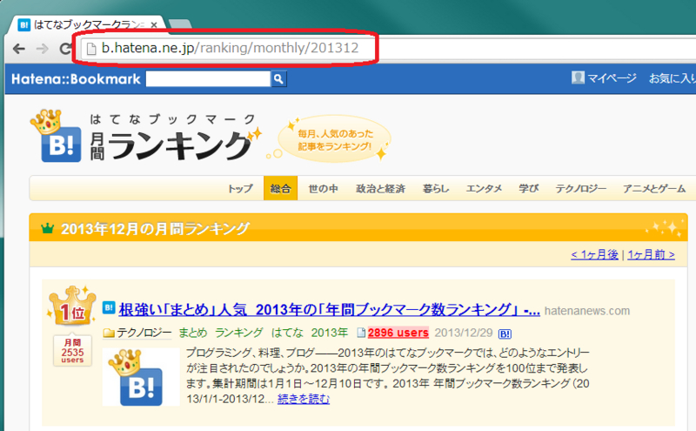This screenshot has height=431, width=696.
Task: Select the 暮らし category tab
Action: [436, 188]
